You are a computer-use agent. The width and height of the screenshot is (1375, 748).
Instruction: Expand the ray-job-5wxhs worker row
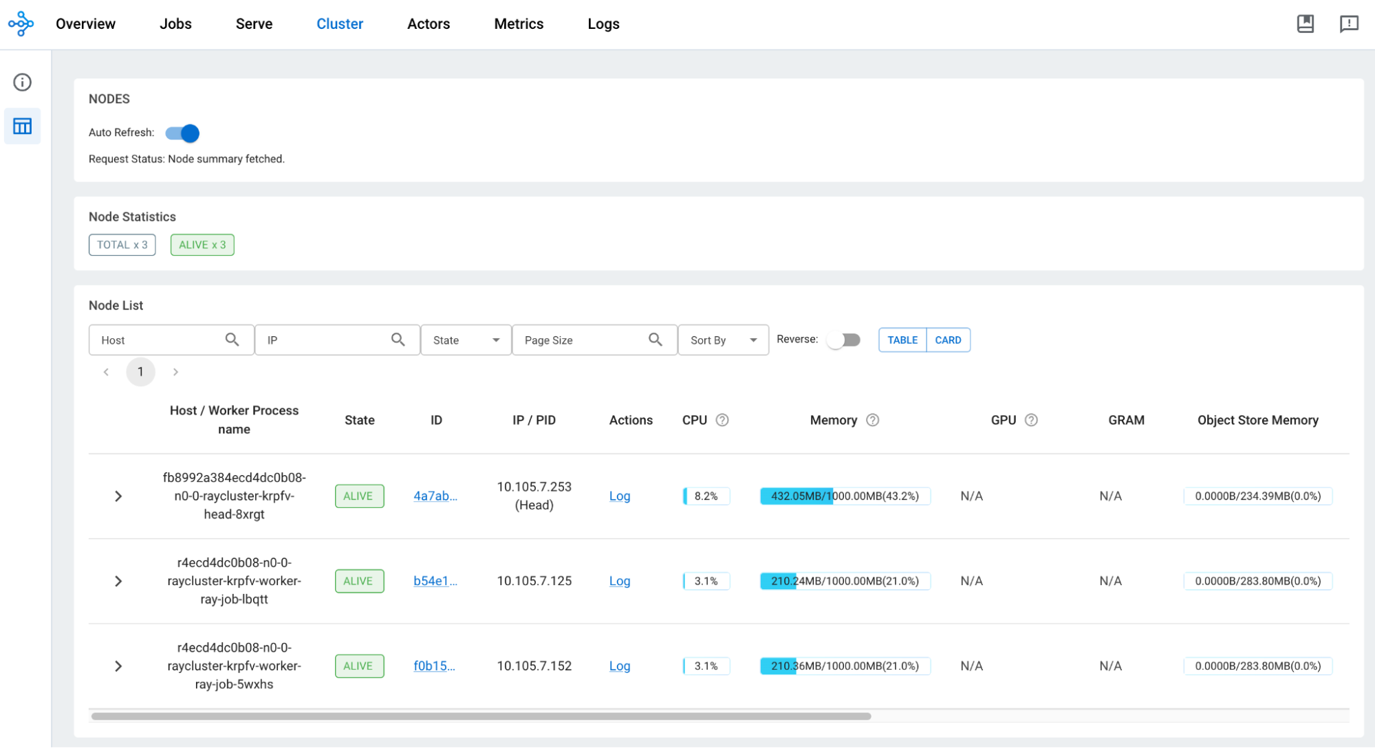[x=118, y=666]
